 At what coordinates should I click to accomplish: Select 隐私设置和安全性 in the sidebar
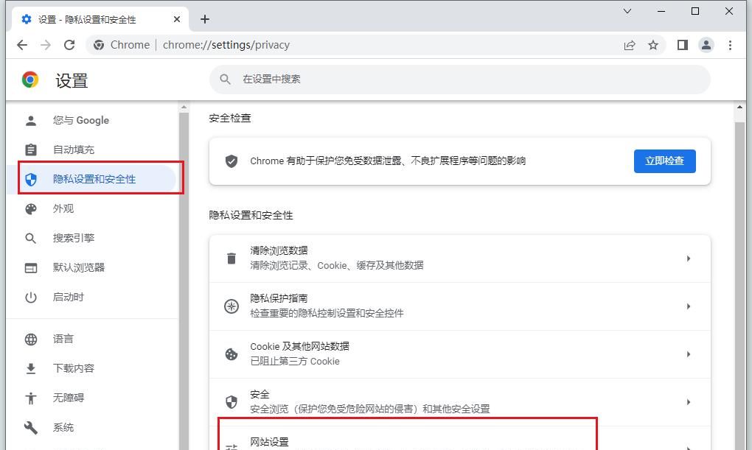point(96,178)
